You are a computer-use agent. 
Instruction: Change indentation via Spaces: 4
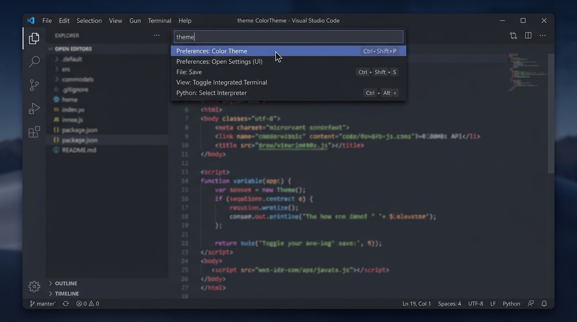click(x=449, y=304)
